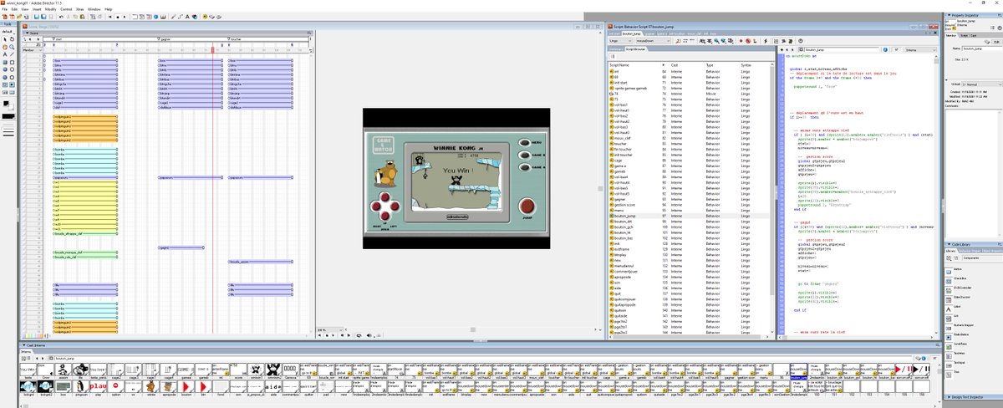Open the Unload priority dropdown in Property Inspector
The width and height of the screenshot is (1003, 408).
click(x=981, y=84)
